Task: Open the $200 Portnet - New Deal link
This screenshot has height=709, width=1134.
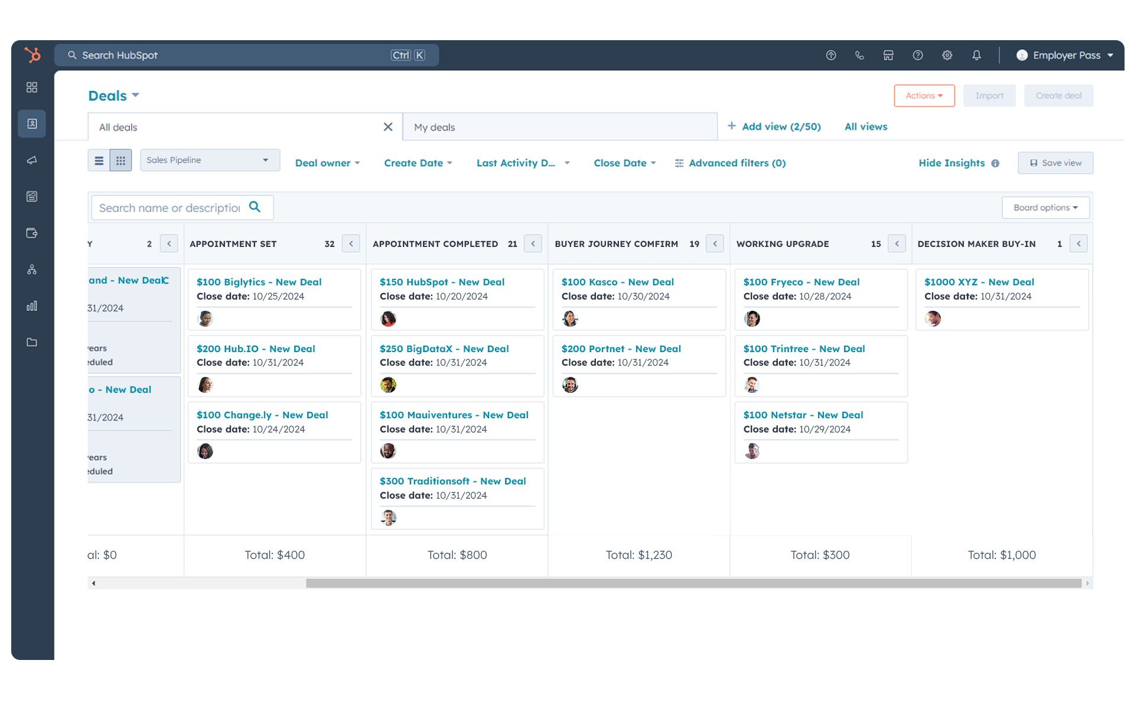Action: 621,349
